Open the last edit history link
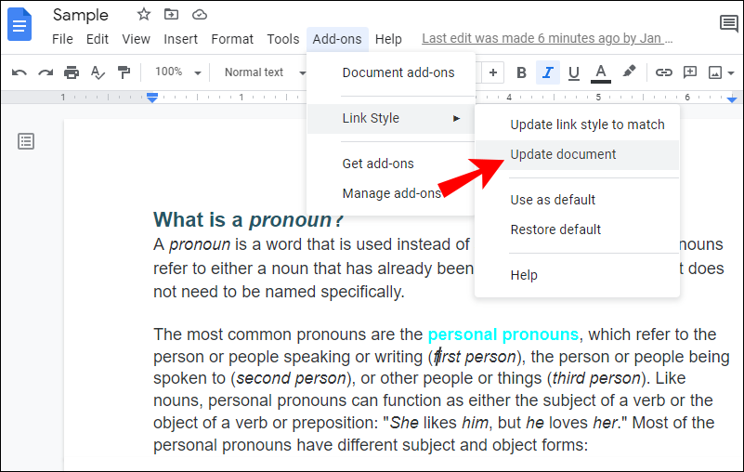This screenshot has width=744, height=472. (547, 38)
